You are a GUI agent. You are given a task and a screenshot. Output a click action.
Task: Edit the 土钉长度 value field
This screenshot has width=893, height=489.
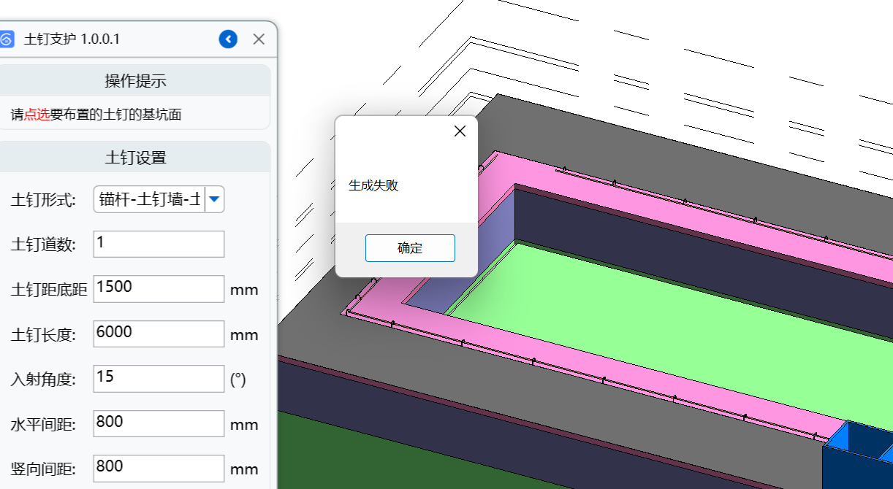(x=159, y=334)
